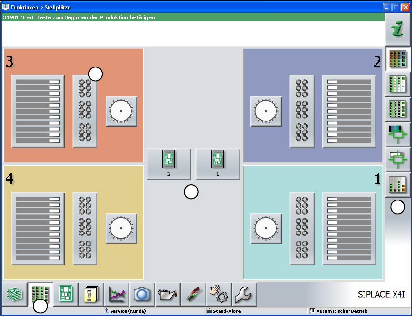This screenshot has height=317, width=412.
Task: Click the wrench settings icon
Action: 244,294
